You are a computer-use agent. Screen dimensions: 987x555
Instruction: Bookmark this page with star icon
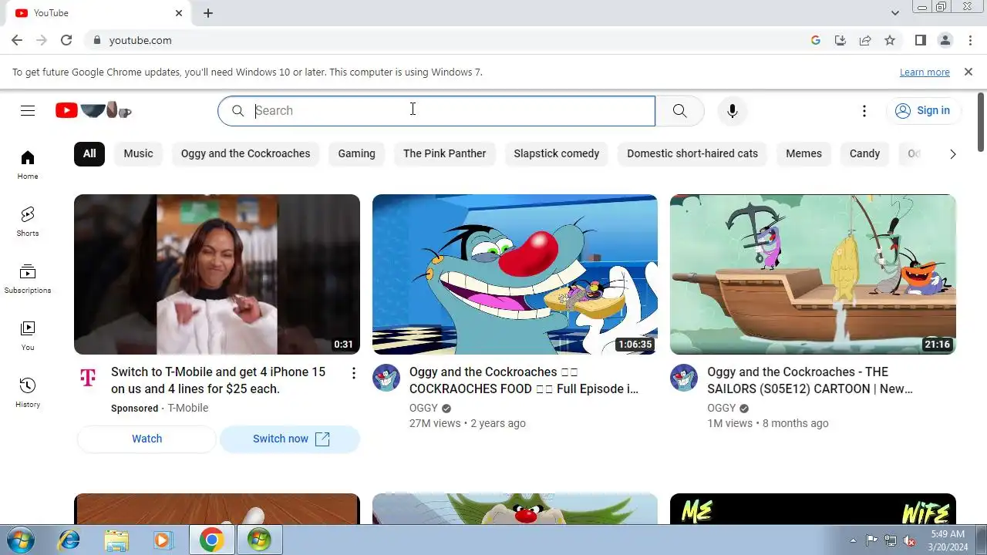coord(890,40)
